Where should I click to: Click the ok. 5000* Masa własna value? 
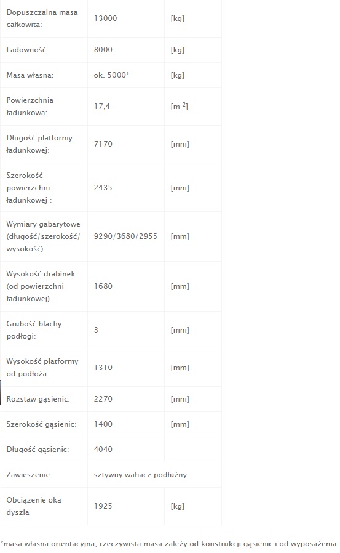click(111, 75)
